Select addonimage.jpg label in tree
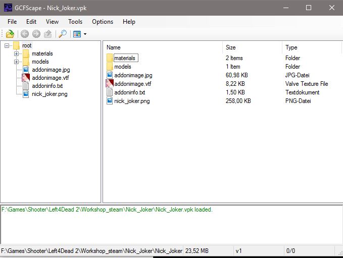The image size is (343, 258). (51, 70)
